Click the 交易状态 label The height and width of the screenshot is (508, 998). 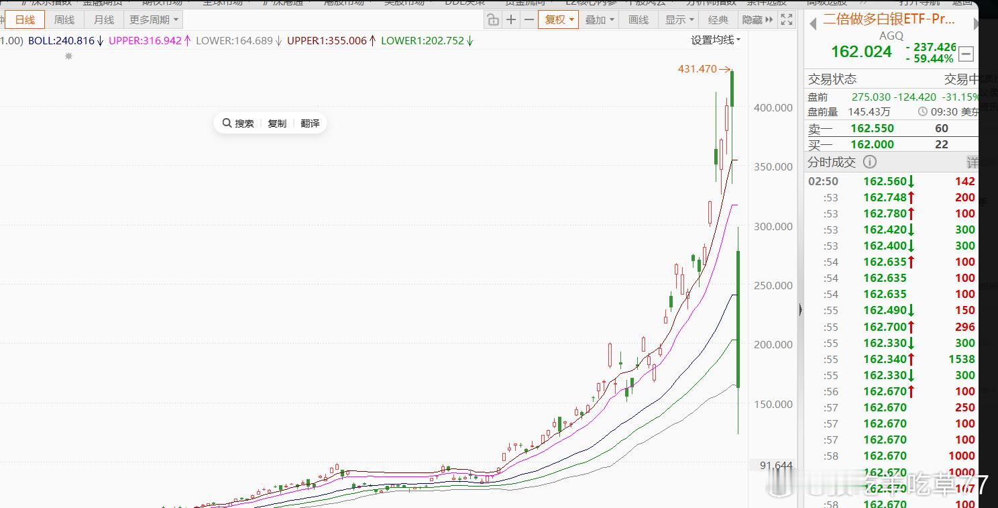point(832,79)
